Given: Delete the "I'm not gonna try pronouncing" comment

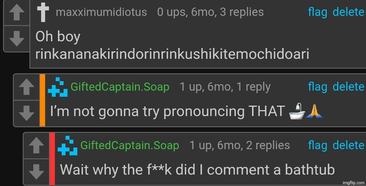Looking at the screenshot, I should pos(348,87).
